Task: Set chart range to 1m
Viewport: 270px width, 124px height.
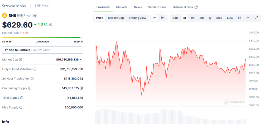Action: tap(193, 18)
